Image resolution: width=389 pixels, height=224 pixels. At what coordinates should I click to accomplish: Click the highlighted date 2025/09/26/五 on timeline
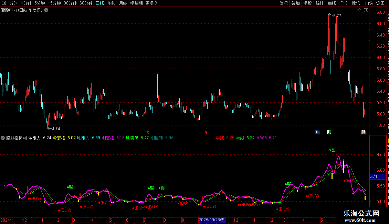pyautogui.click(x=212, y=220)
